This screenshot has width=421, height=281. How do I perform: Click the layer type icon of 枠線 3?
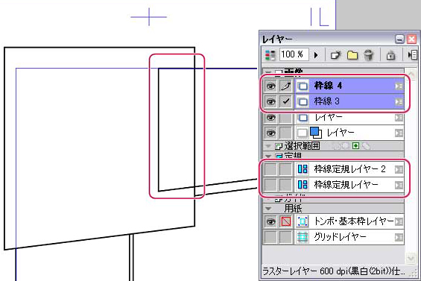tap(303, 101)
